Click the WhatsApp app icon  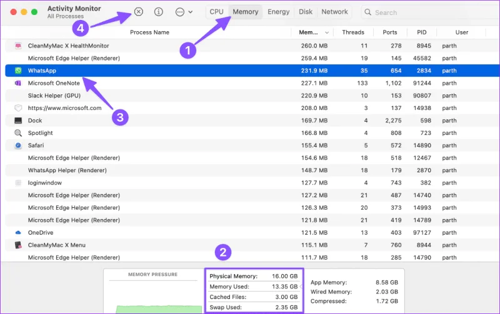18,71
